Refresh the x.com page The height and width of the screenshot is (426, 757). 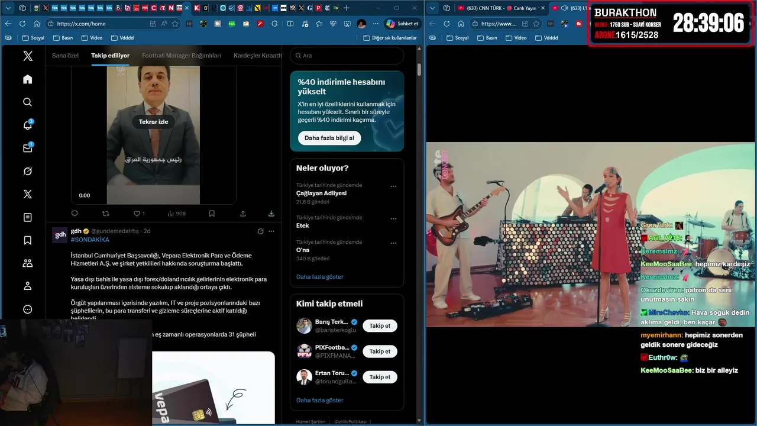coord(22,24)
